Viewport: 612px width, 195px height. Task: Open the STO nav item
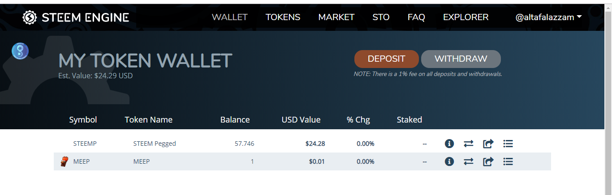pos(381,17)
